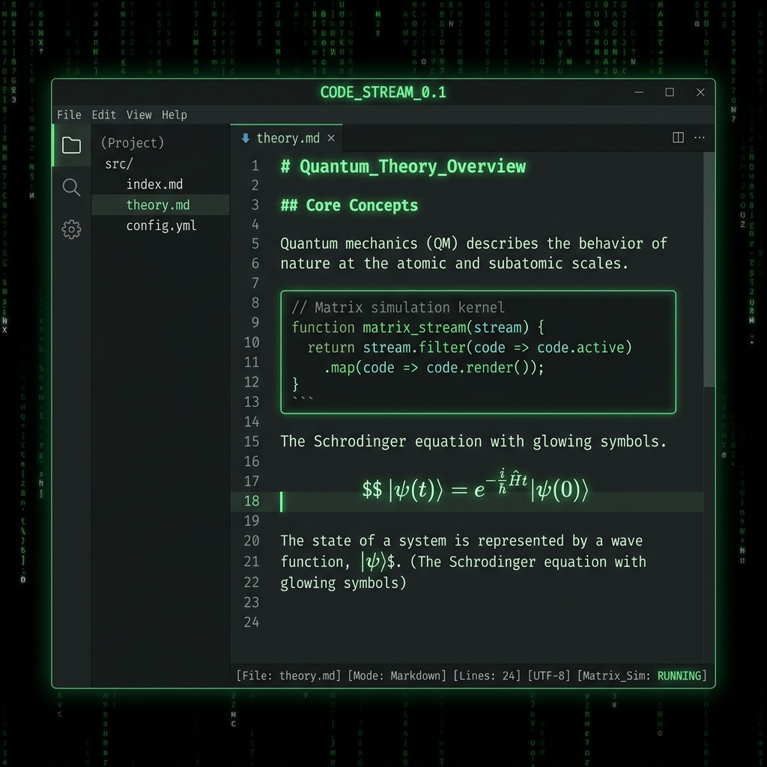The width and height of the screenshot is (767, 767).
Task: Close the CODE_STREAM_0.1 window
Action: click(x=700, y=92)
